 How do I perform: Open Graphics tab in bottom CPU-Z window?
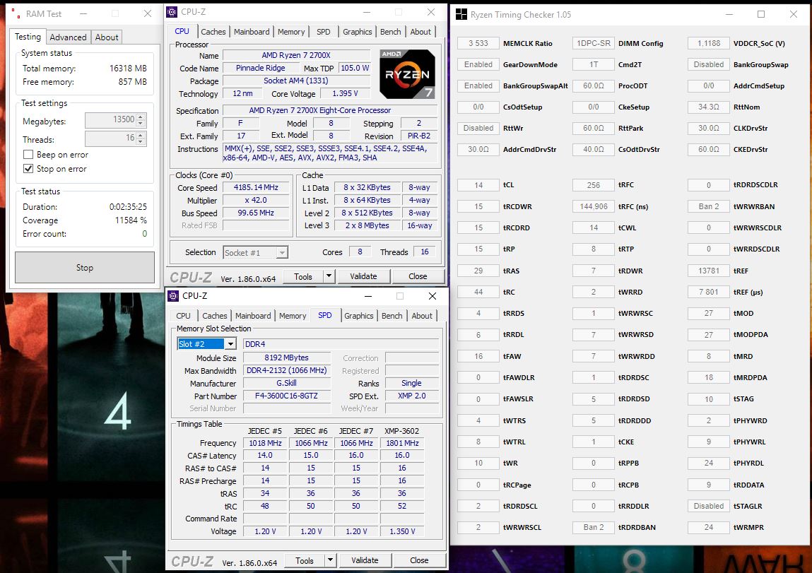coord(359,316)
